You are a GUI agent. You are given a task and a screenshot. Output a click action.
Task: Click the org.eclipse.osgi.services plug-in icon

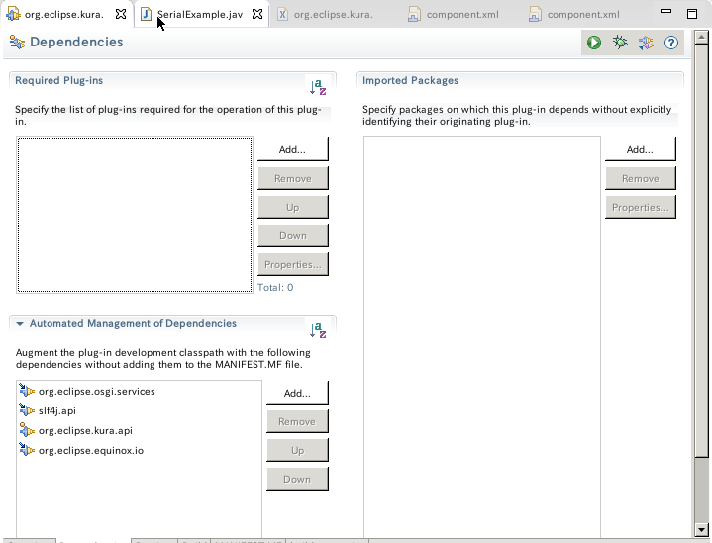pos(27,391)
